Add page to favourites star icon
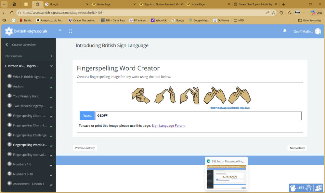Image resolution: width=325 pixels, height=193 pixels. click(x=274, y=13)
